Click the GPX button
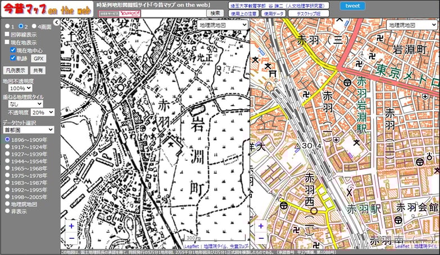440x255 pixels. point(38,58)
